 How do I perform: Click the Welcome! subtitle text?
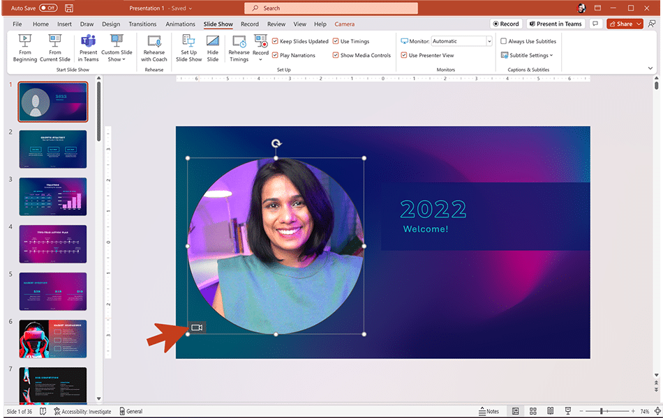click(426, 229)
